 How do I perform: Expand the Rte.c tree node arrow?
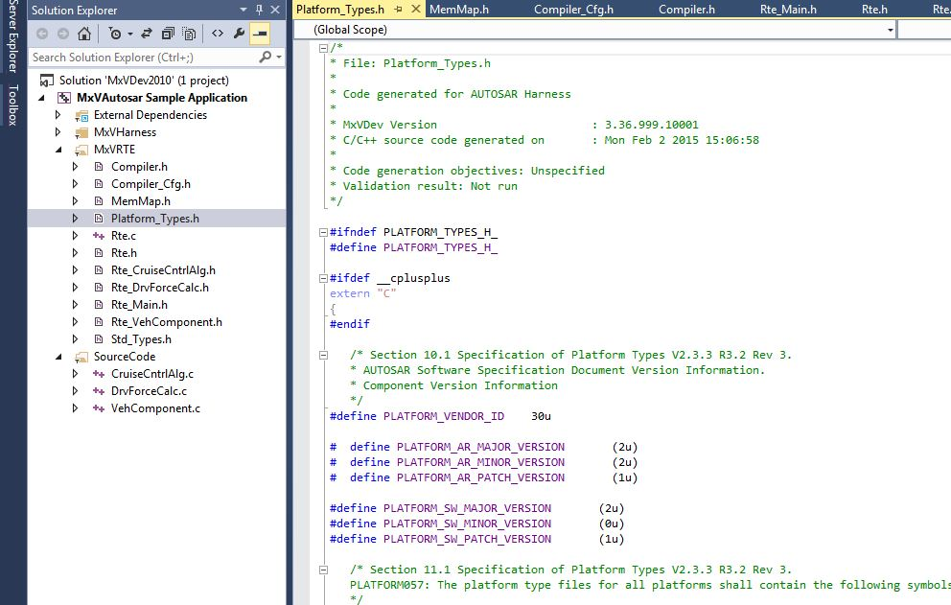tap(75, 236)
